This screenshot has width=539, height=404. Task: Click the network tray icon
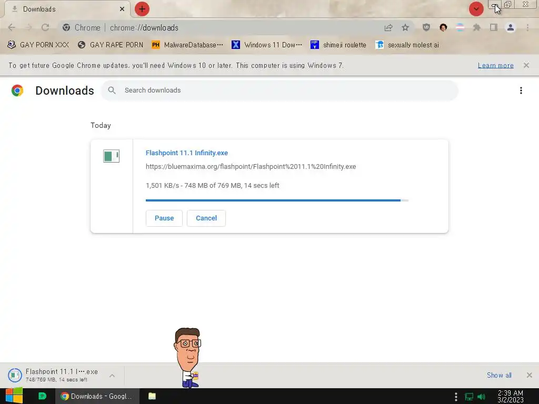pos(469,397)
